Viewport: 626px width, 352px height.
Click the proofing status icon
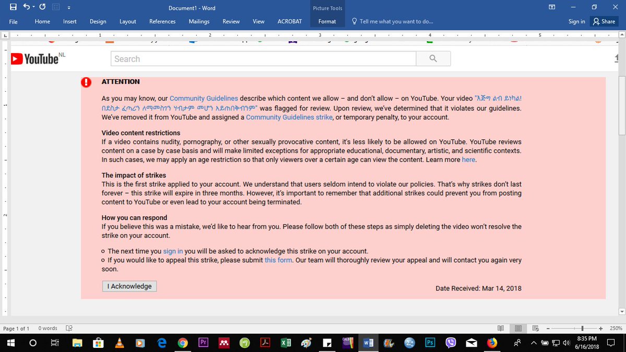click(x=69, y=328)
